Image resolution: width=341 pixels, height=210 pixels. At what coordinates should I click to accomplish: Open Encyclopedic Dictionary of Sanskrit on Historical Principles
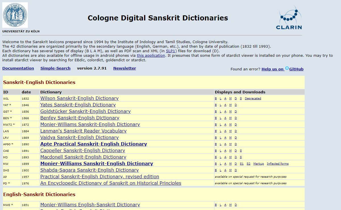(x=111, y=183)
